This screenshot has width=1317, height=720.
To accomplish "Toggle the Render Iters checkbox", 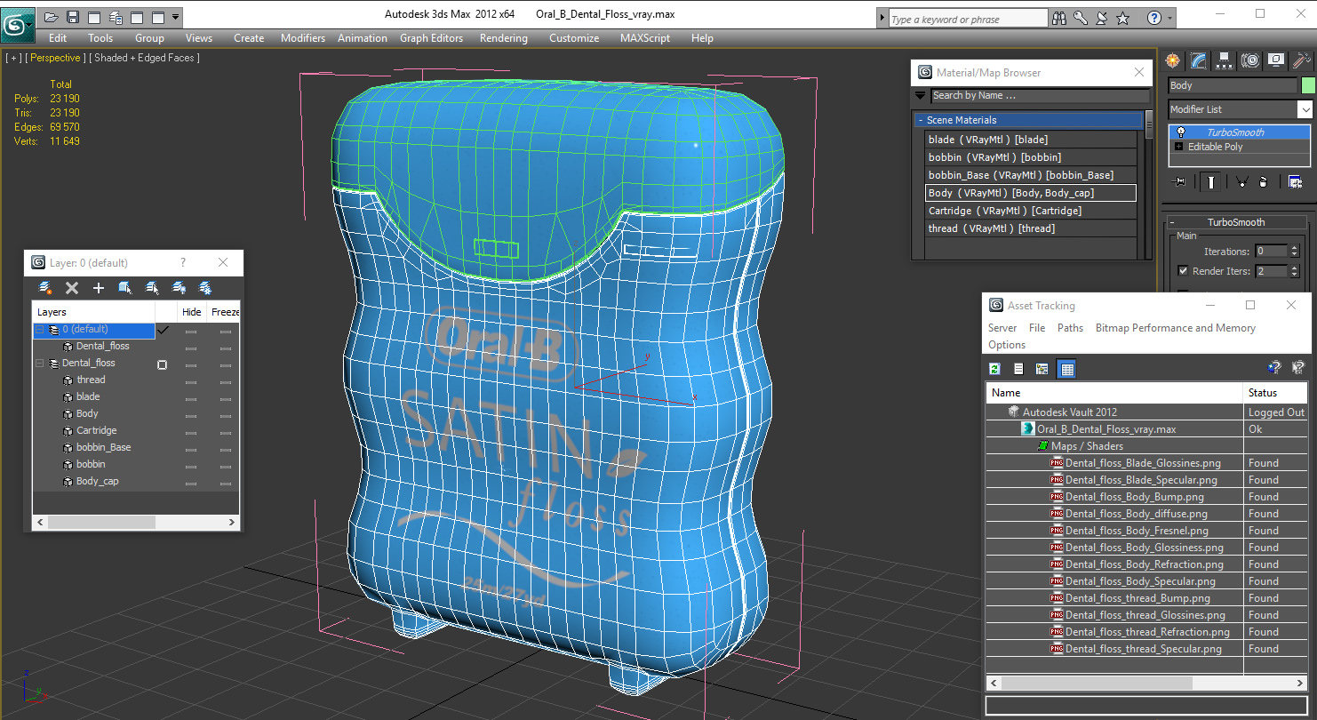I will tap(1183, 271).
